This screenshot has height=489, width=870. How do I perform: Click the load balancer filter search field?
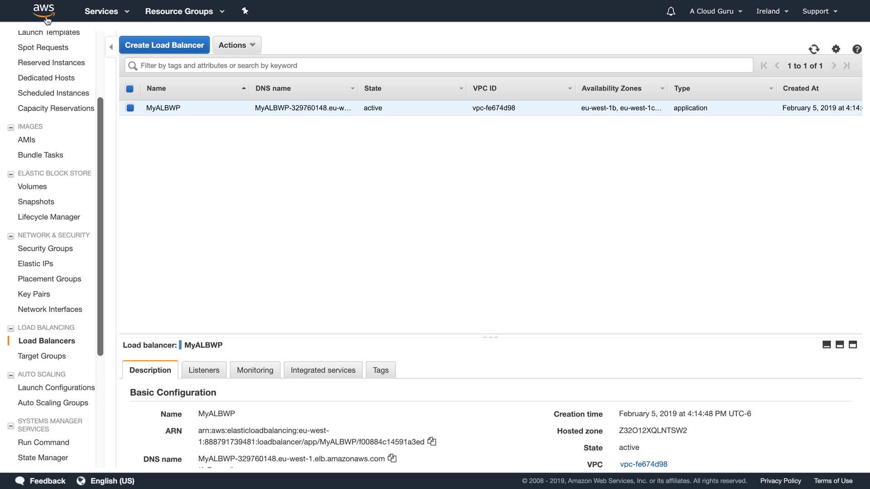pyautogui.click(x=439, y=65)
